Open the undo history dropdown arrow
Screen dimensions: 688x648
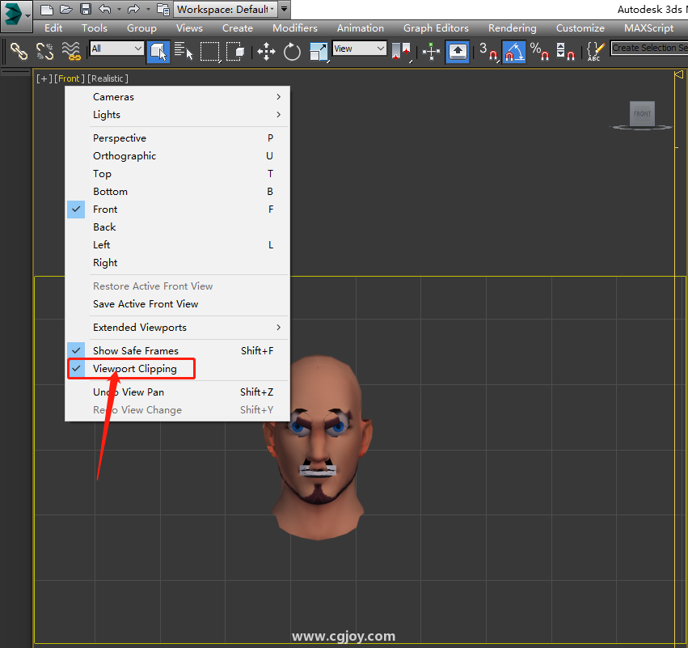[119, 9]
